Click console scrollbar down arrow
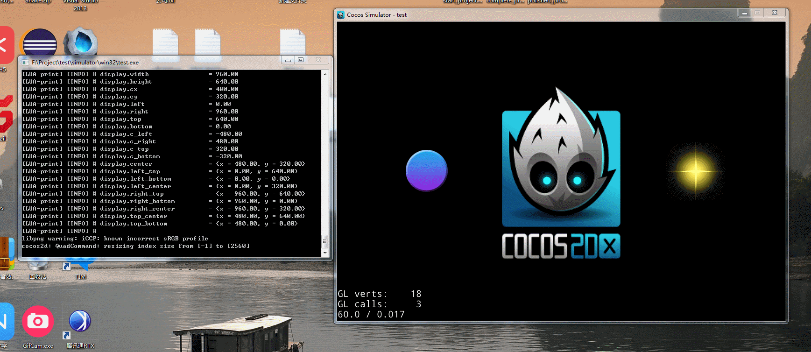 tap(325, 253)
